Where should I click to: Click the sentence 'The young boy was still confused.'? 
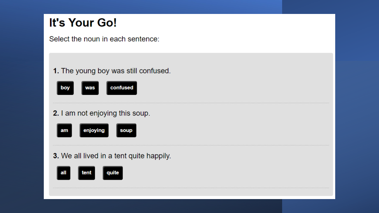[x=116, y=71]
